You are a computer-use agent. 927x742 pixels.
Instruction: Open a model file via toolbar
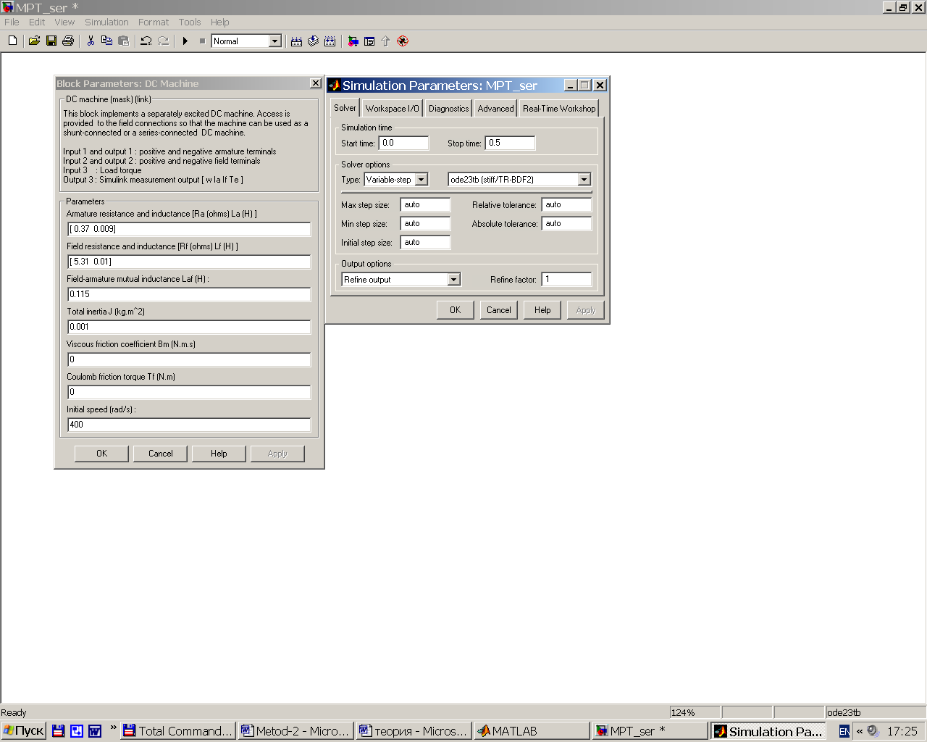pyautogui.click(x=34, y=41)
